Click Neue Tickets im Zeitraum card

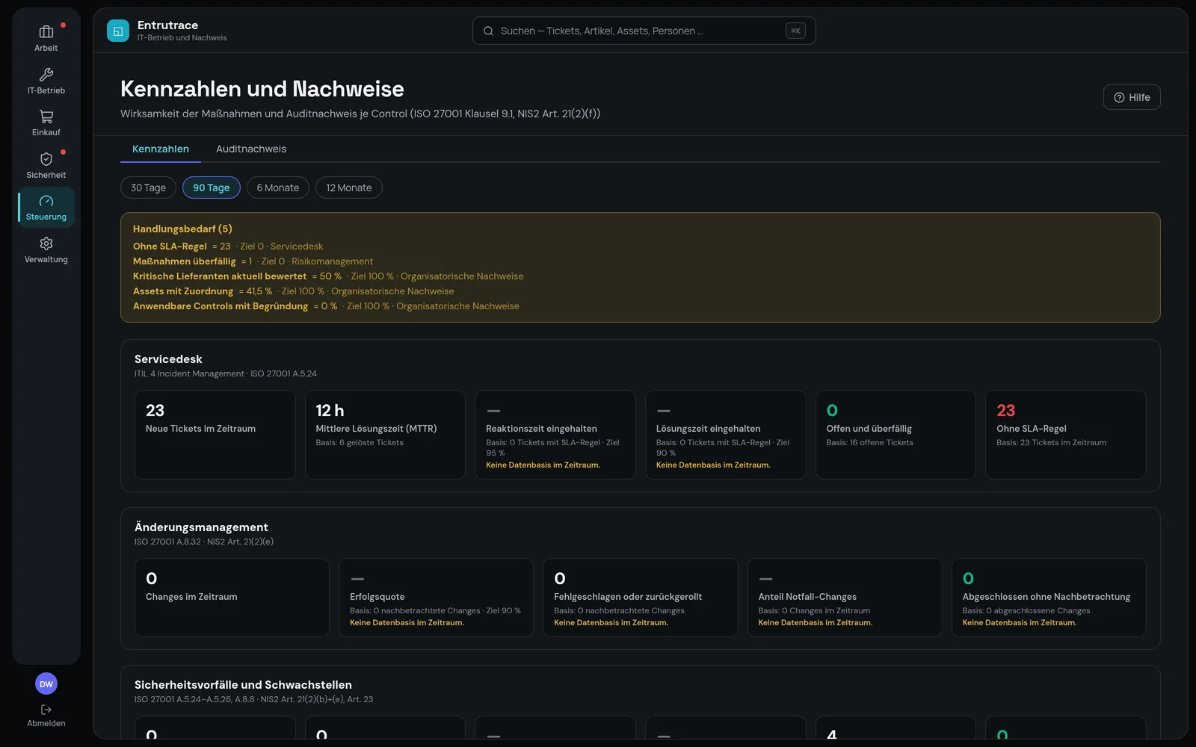pos(215,435)
